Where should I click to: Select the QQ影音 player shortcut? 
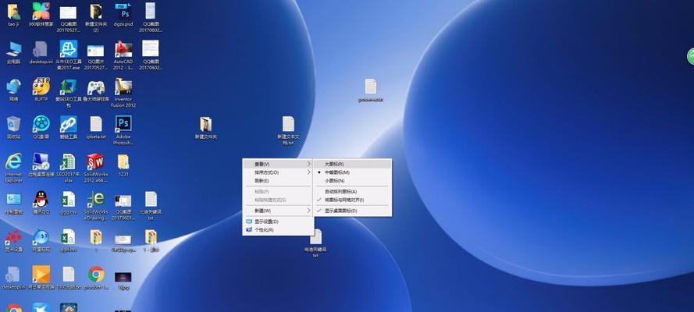point(41,124)
